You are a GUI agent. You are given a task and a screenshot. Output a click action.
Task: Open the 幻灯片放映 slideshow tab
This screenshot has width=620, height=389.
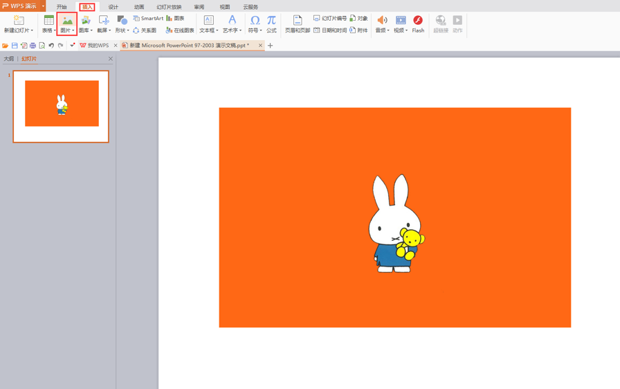(x=169, y=7)
